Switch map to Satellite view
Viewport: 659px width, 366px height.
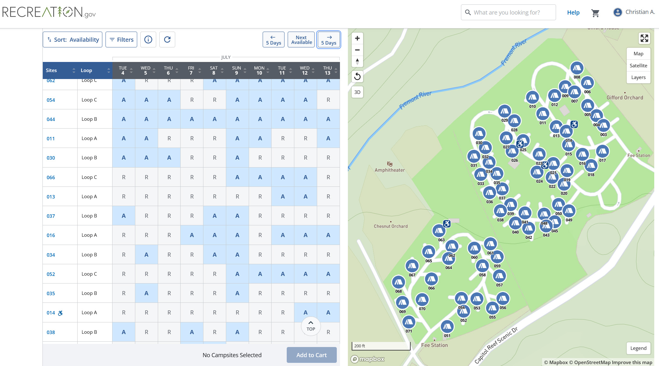638,65
